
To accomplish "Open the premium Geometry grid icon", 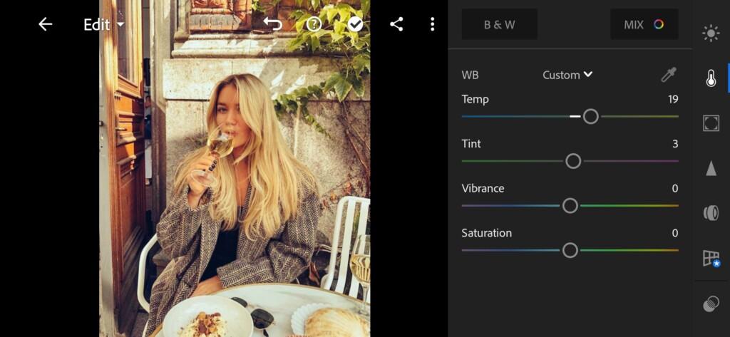I will pyautogui.click(x=711, y=259).
